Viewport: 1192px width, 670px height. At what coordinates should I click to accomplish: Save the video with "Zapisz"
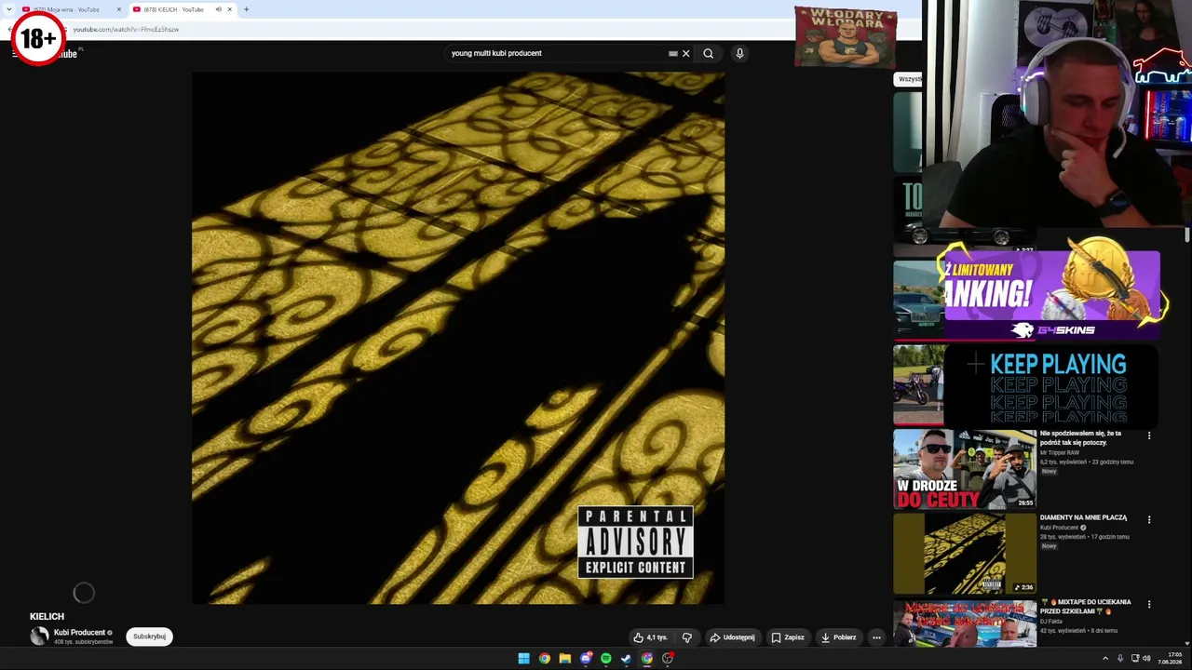pos(788,637)
